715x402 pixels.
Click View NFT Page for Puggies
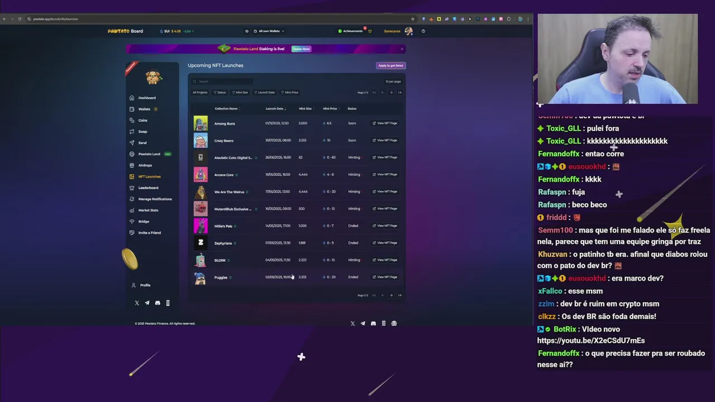click(385, 277)
